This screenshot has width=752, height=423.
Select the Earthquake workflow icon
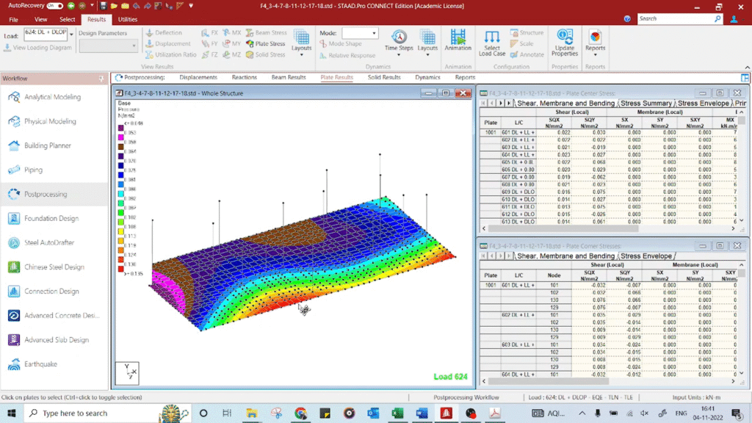point(14,364)
